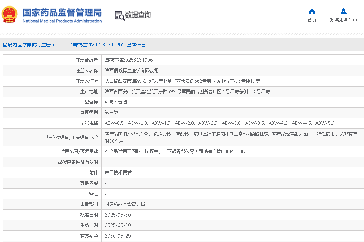Open the 数据查询 heading link
Viewport: 364px width, 242px height.
(x=138, y=15)
